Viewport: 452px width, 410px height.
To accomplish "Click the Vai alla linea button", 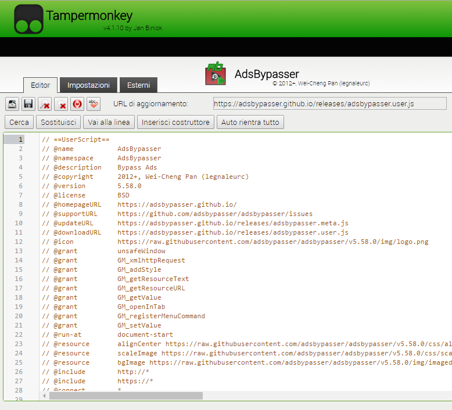I will pos(109,122).
